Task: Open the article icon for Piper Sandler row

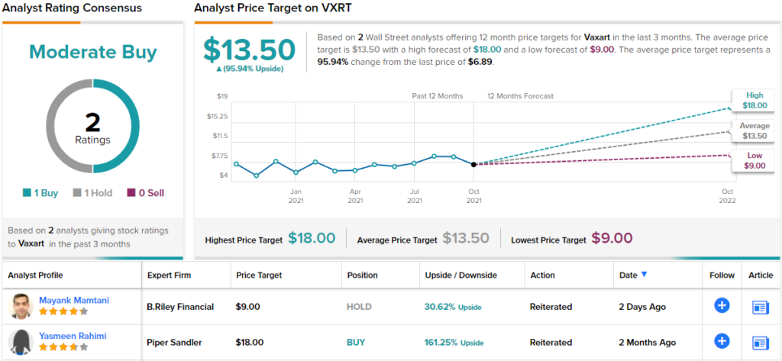Action: (x=760, y=342)
